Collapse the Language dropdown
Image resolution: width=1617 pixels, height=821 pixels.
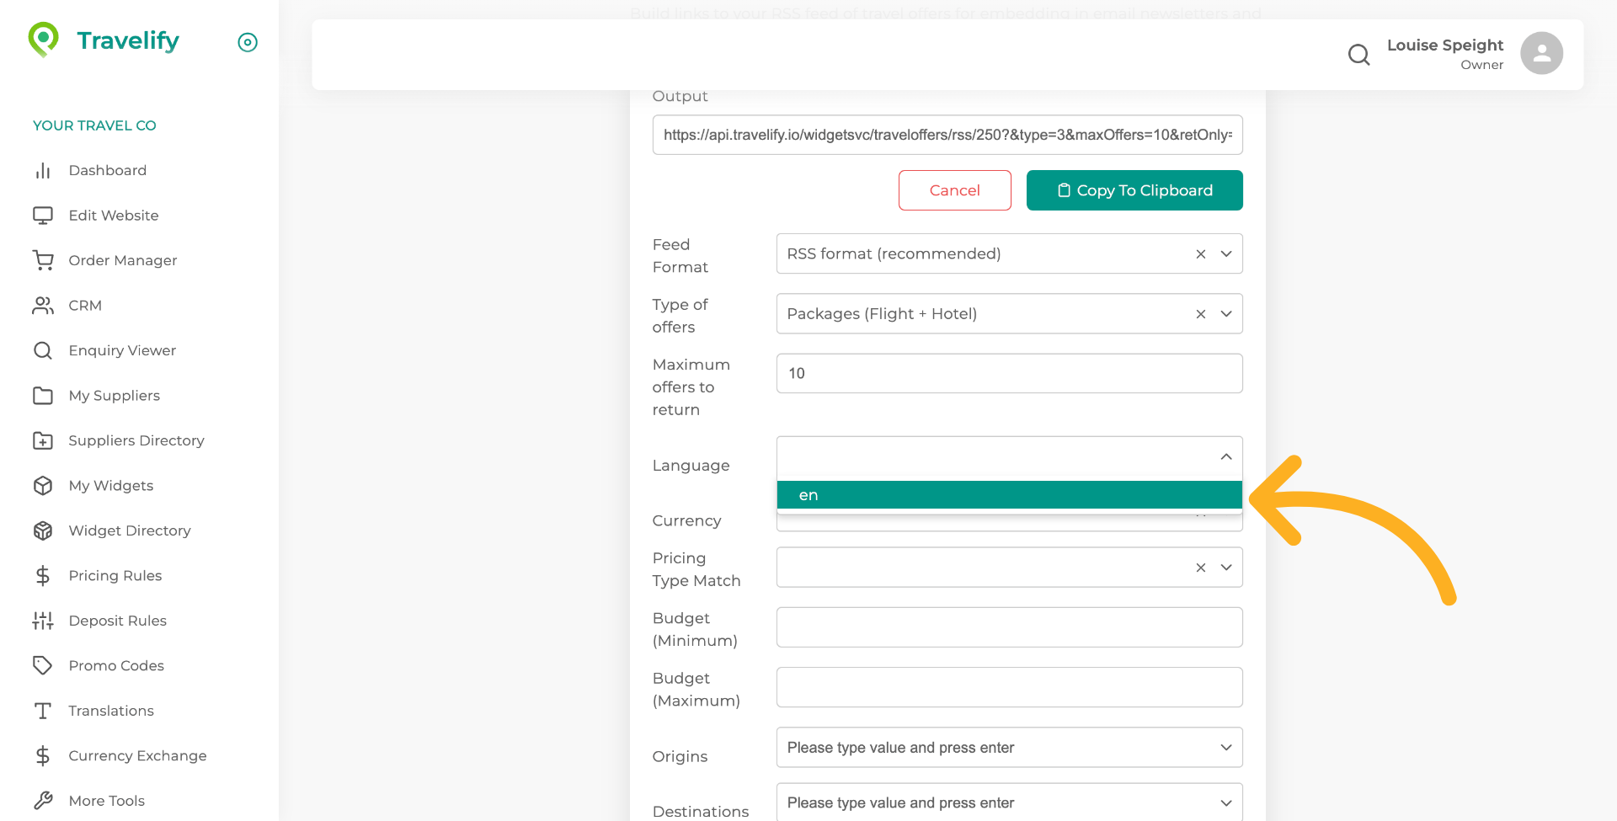tap(1226, 457)
